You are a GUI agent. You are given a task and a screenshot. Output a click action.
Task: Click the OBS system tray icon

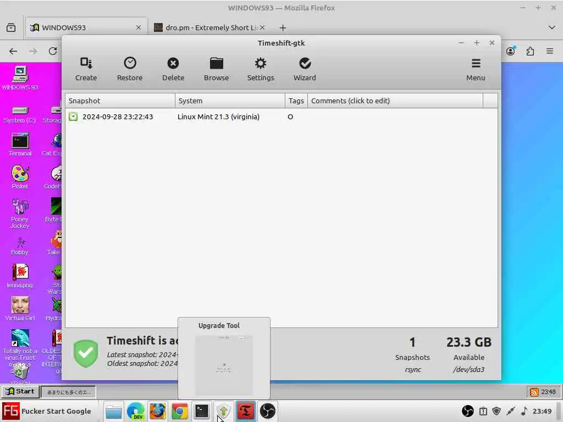[x=467, y=411]
